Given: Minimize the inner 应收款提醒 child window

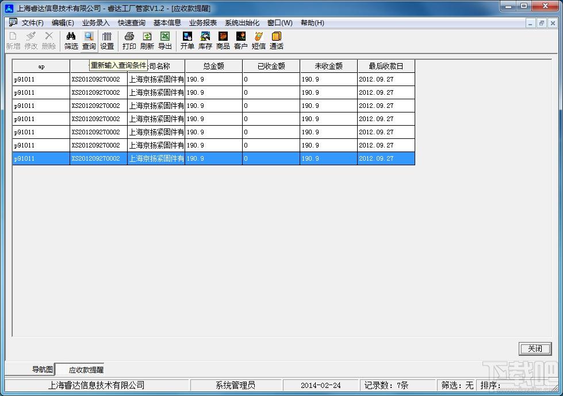Looking at the screenshot, I should coord(530,24).
